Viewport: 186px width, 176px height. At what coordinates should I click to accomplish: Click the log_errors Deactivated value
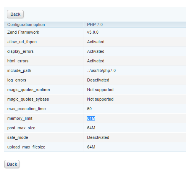[98, 80]
